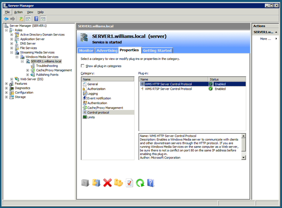Click the Forward arrow toolbar icon
The width and height of the screenshot is (282, 208).
coord(12,19)
